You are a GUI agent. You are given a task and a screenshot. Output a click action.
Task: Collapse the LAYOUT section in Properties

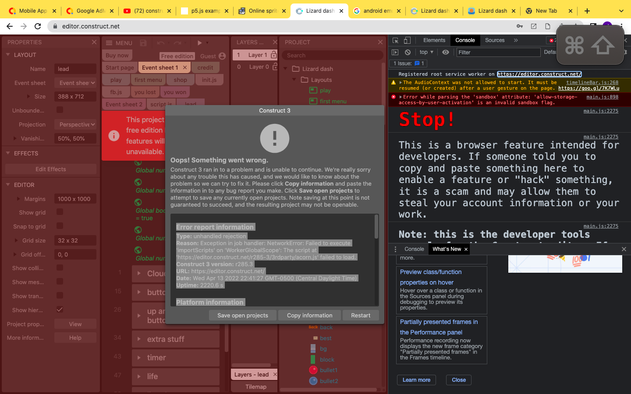(x=8, y=55)
